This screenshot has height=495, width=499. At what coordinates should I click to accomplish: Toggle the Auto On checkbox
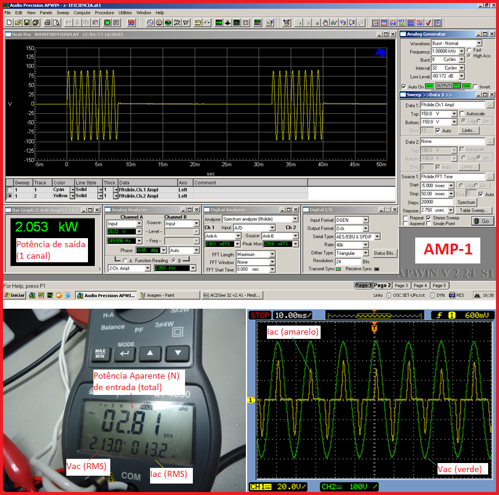coord(404,86)
